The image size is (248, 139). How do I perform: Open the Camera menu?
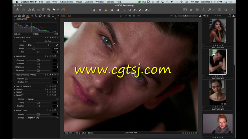pos(89,2)
